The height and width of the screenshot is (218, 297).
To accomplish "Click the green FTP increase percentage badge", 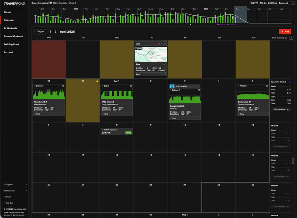I will pos(128,133).
